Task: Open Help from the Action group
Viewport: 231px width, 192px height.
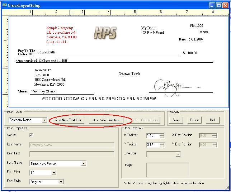Action: click(213, 120)
